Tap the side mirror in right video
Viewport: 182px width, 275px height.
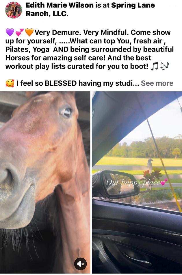click(x=118, y=184)
